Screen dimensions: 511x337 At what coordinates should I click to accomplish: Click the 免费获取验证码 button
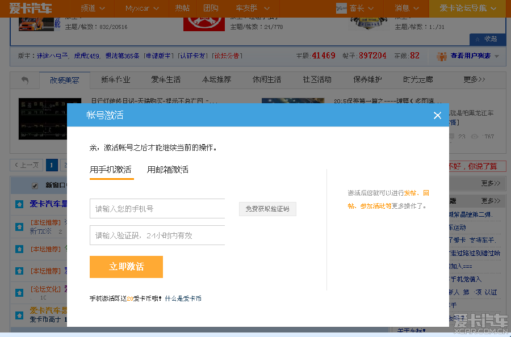point(267,209)
